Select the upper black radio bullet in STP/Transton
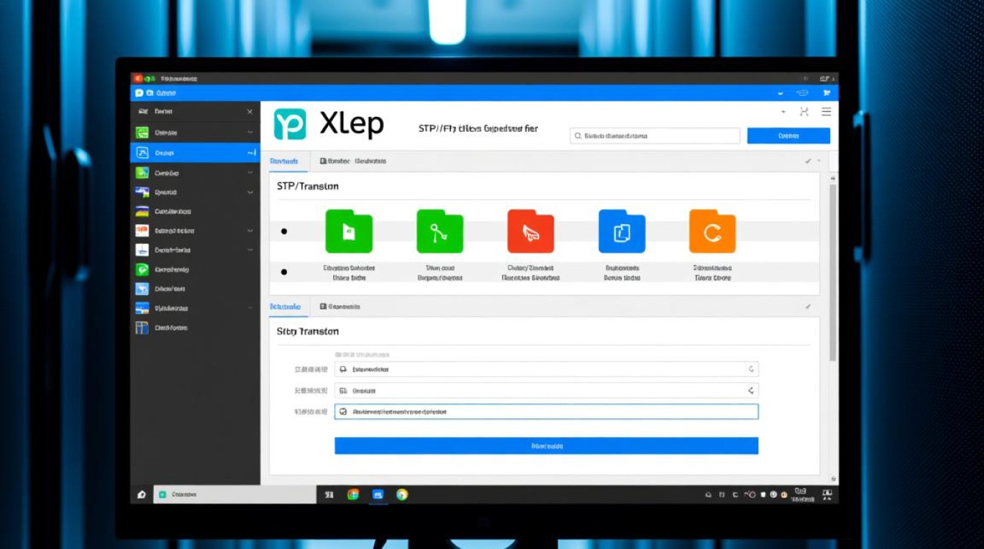 coord(284,232)
